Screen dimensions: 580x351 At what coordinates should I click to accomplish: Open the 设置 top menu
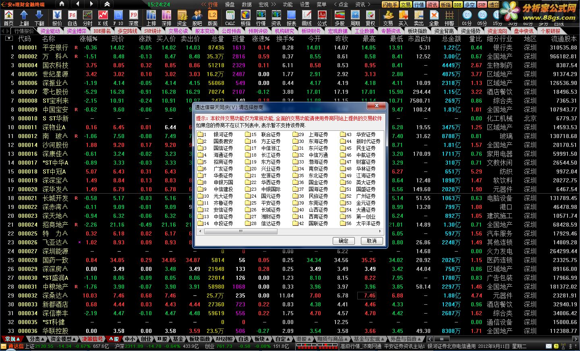[x=304, y=4]
